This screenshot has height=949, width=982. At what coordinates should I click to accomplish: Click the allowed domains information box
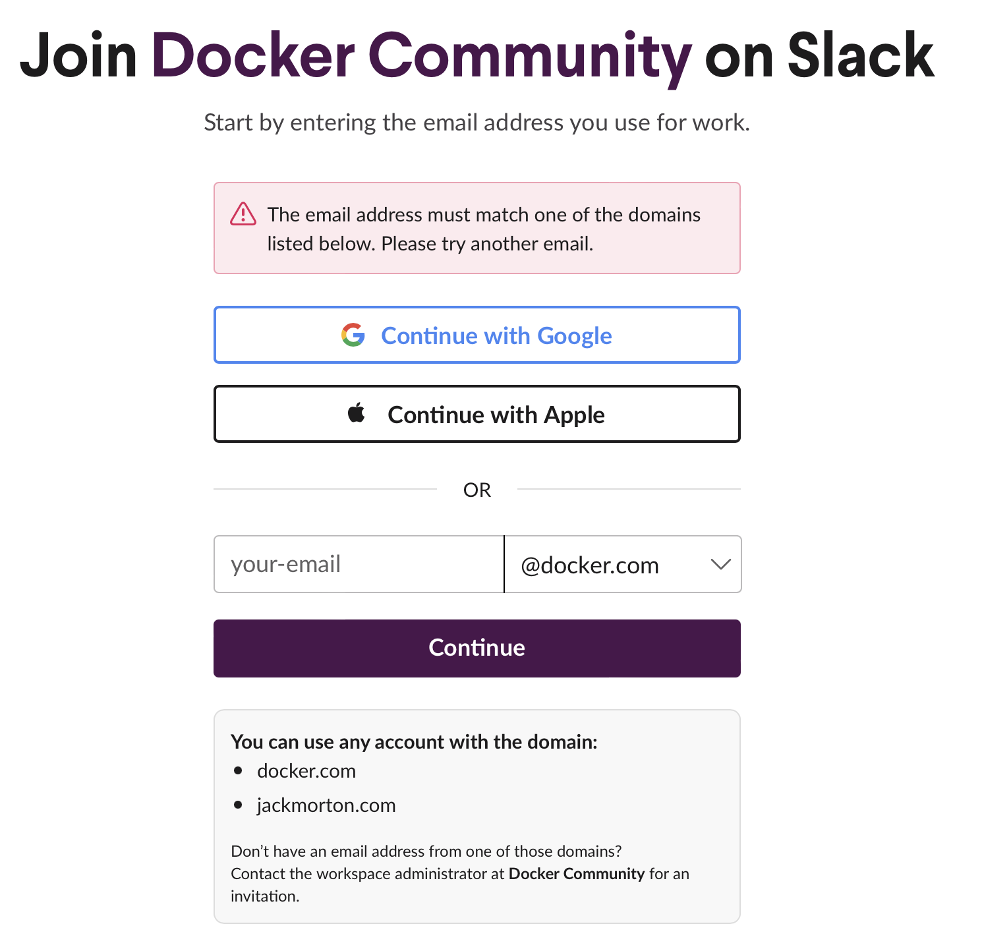(477, 817)
